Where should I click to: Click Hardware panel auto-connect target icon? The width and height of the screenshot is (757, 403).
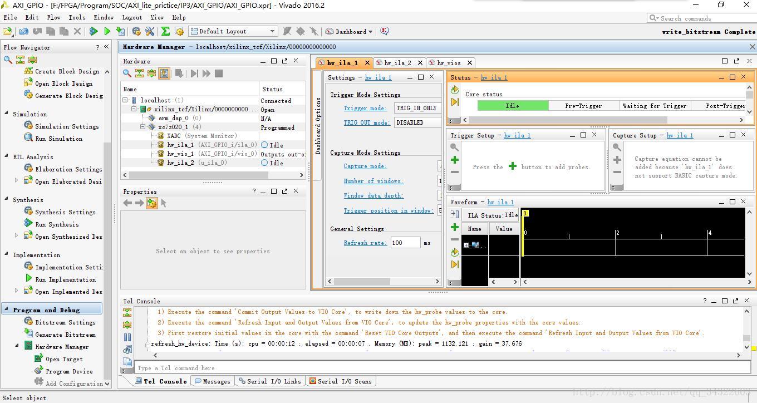[164, 73]
